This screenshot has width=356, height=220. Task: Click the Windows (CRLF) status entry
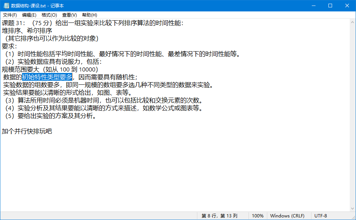pyautogui.click(x=287, y=216)
